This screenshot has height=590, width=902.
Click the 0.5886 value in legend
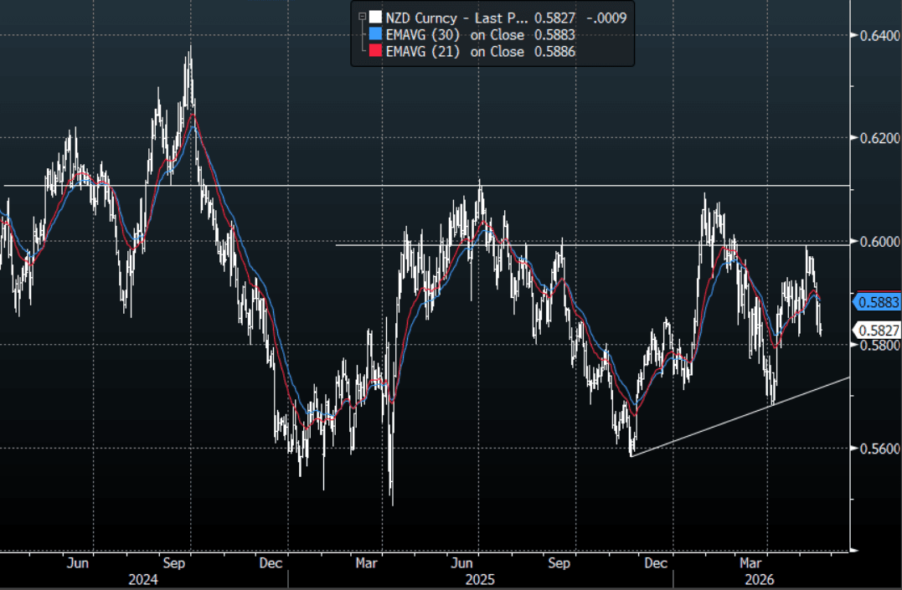[554, 52]
